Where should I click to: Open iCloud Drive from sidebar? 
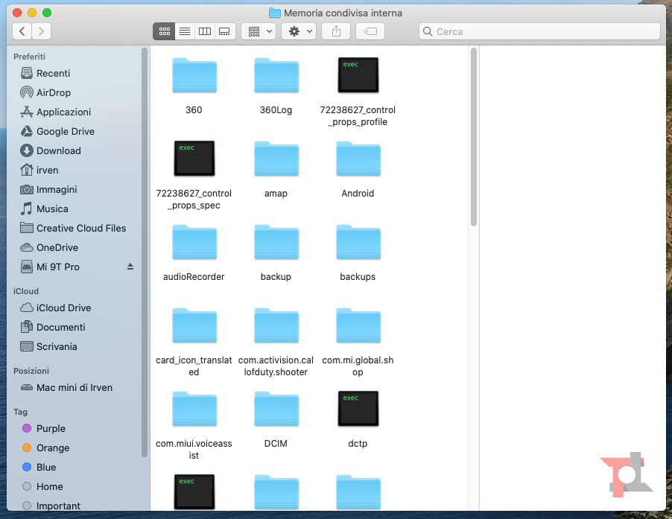point(63,308)
